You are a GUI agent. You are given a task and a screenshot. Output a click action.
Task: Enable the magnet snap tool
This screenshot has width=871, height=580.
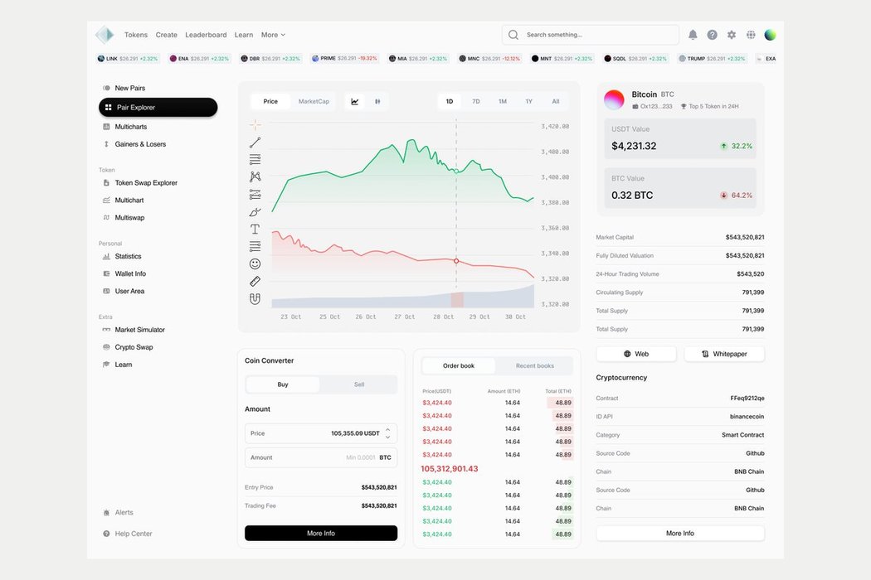tap(255, 299)
